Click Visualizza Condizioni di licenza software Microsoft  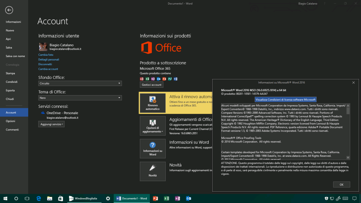click(286, 100)
